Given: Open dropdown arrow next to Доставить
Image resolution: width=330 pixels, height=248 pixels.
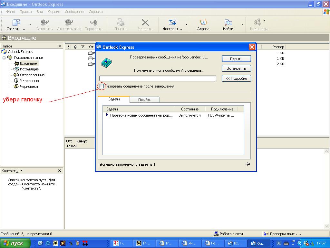Looking at the screenshot, I should [186, 24].
